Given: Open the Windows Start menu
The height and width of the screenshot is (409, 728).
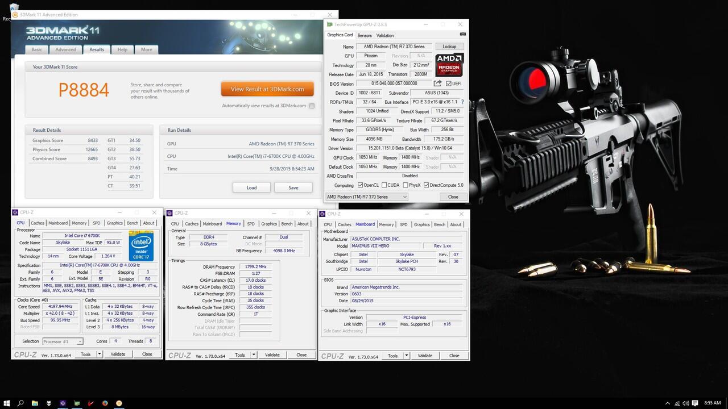Looking at the screenshot, I should coord(6,403).
